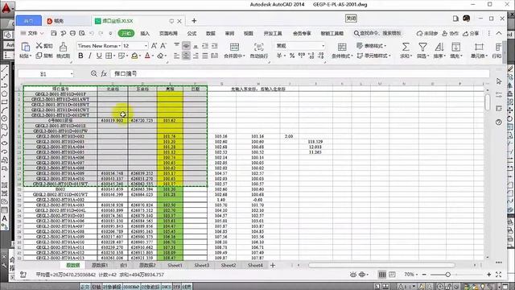This screenshot has height=290, width=515.
Task: Click the Cells format icon
Action: 479,47
